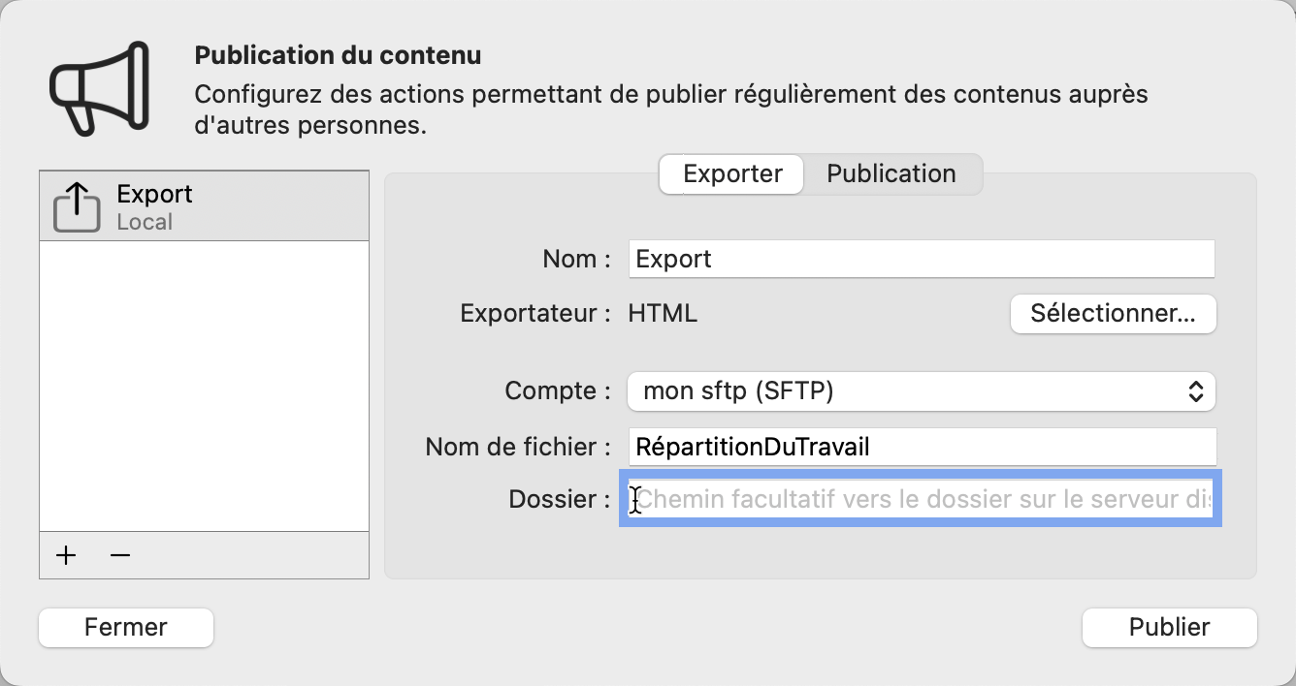Click the empty area of the sidebar list
Viewport: 1296px width, 686px height.
click(x=204, y=388)
